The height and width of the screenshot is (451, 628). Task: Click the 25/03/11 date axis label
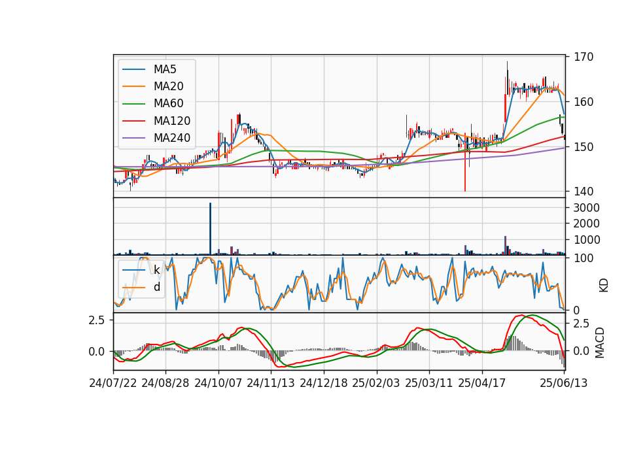[429, 383]
